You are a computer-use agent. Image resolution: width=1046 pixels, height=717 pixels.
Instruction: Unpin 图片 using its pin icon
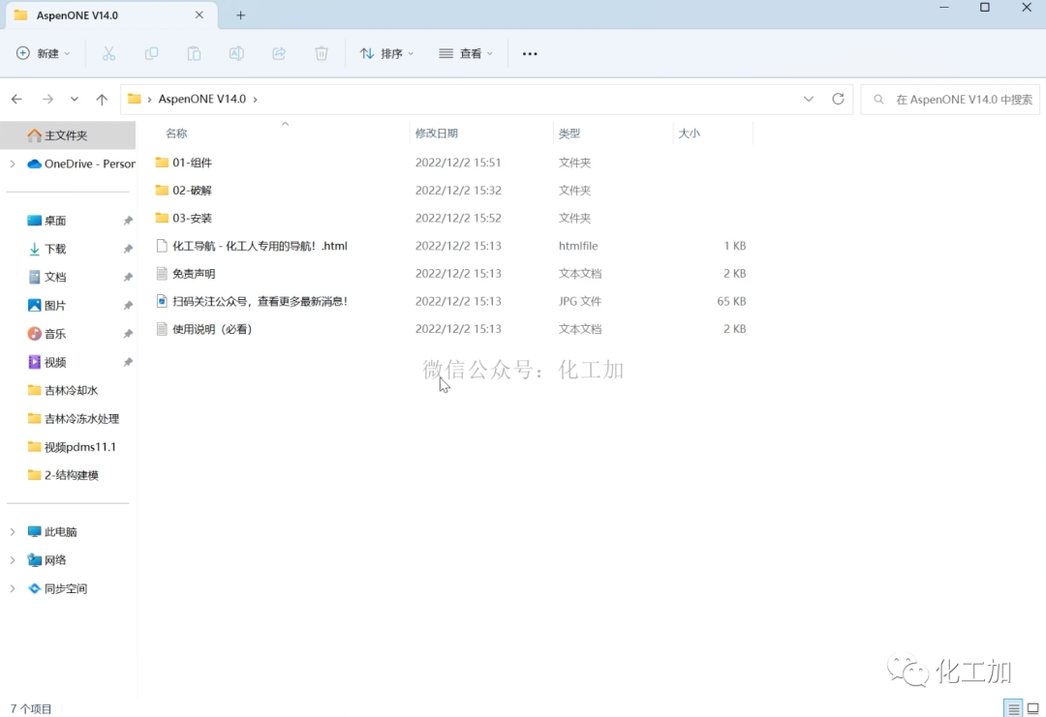(128, 306)
